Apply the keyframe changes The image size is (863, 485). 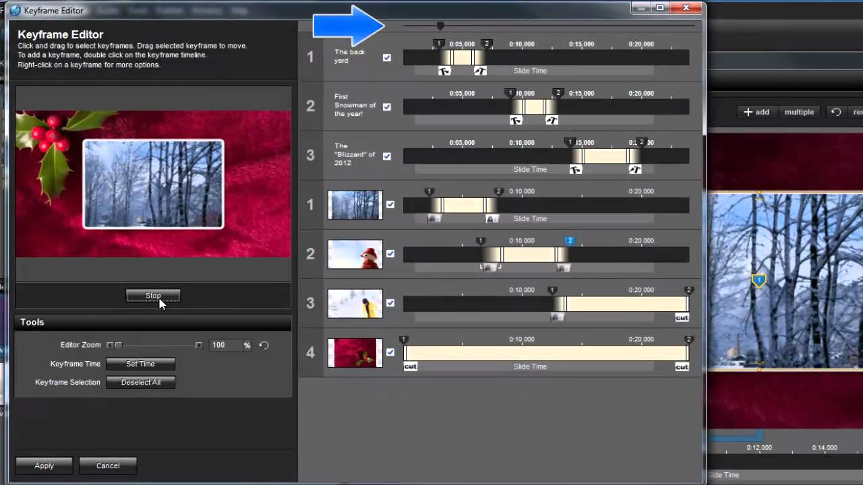[x=44, y=465]
